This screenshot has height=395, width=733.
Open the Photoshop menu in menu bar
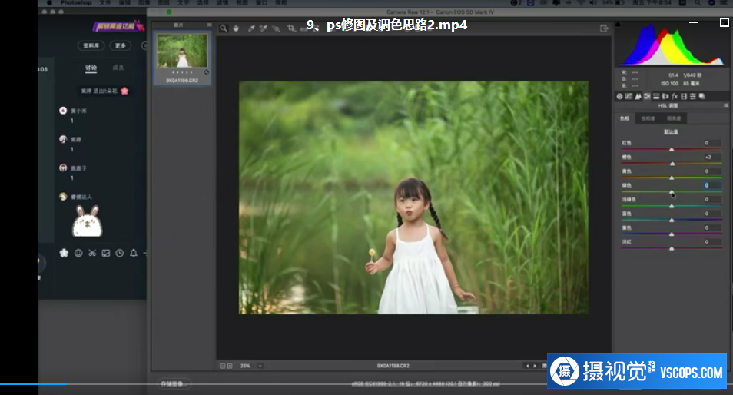coord(76,3)
